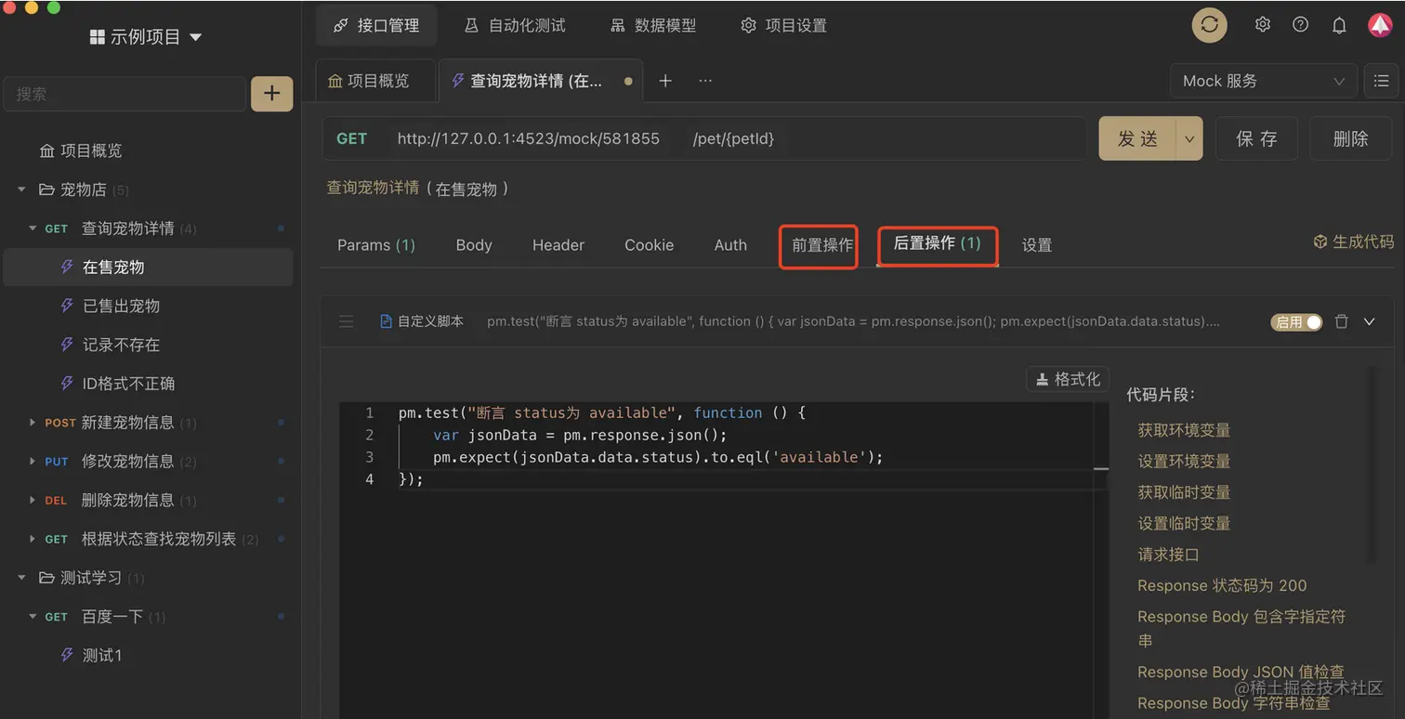Open the Body tab

(x=474, y=245)
